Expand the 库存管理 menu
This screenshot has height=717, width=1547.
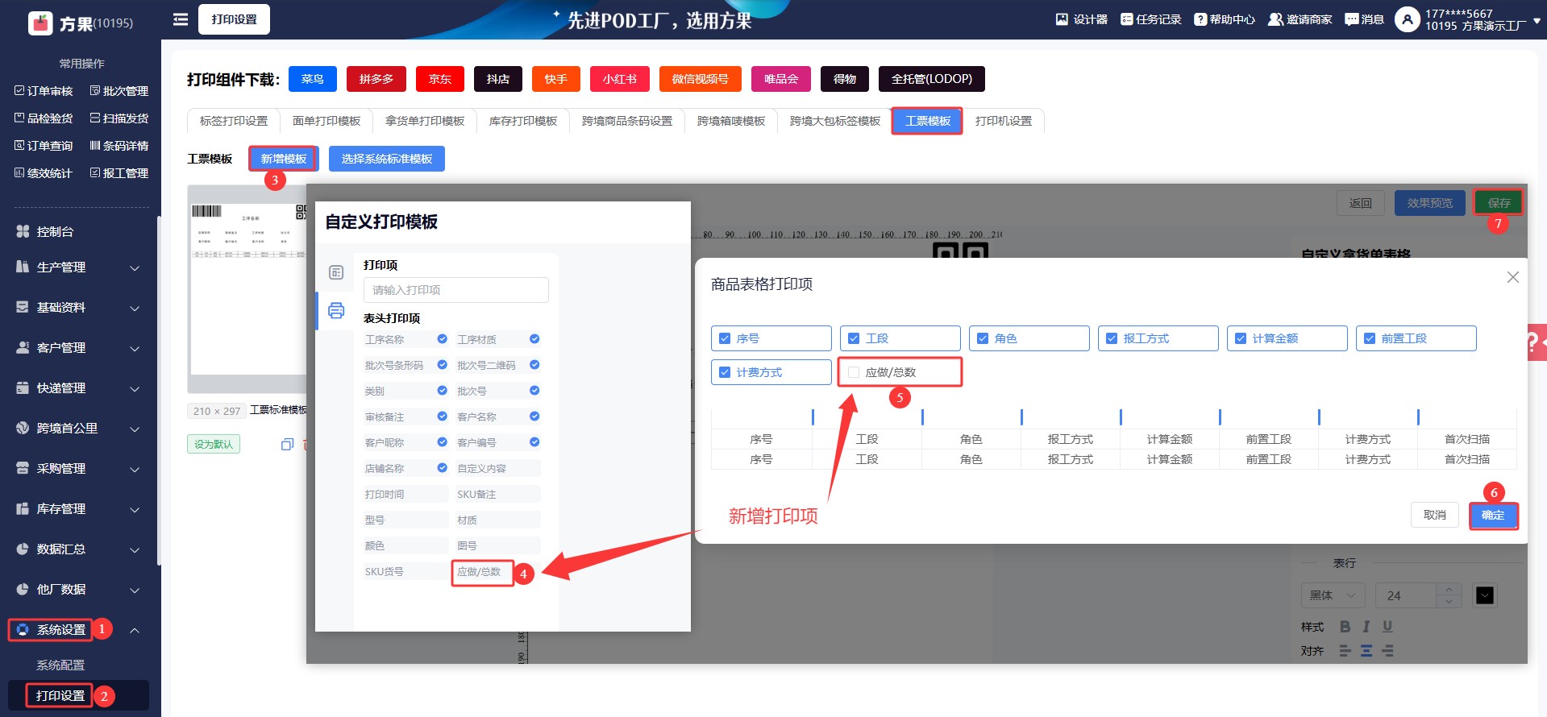[x=78, y=509]
